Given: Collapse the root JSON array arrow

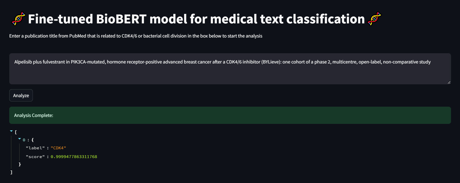Looking at the screenshot, I should (x=11, y=131).
